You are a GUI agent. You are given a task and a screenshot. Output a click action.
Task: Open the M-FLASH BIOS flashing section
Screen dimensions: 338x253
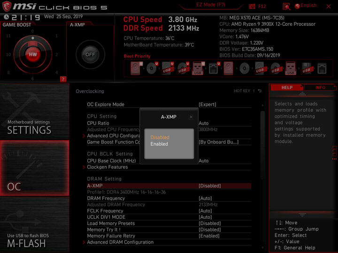34,224
